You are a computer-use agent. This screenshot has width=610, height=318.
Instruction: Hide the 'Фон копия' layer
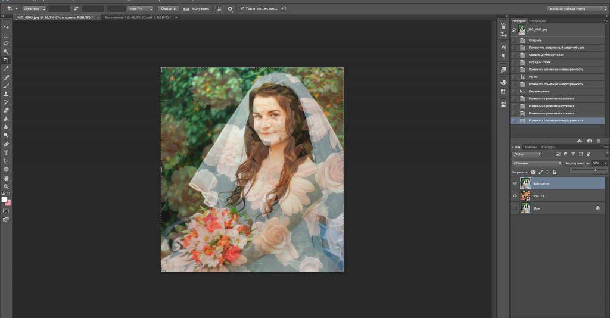pos(515,183)
